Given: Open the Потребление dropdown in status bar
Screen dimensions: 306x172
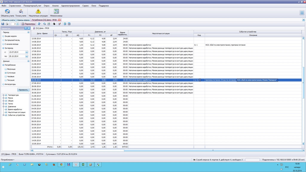Looking at the screenshot, I should tap(7, 160).
